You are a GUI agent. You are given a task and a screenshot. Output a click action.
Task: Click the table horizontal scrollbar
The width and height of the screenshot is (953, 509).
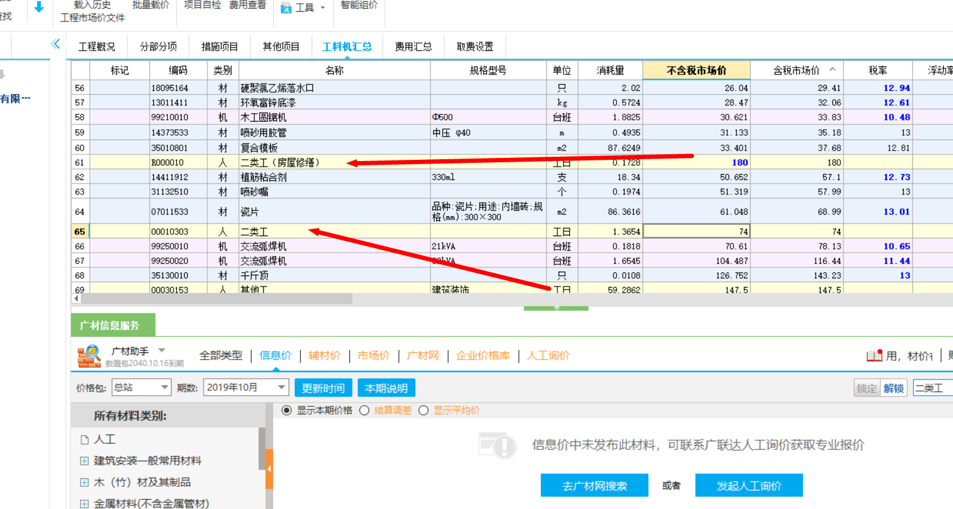(x=217, y=298)
